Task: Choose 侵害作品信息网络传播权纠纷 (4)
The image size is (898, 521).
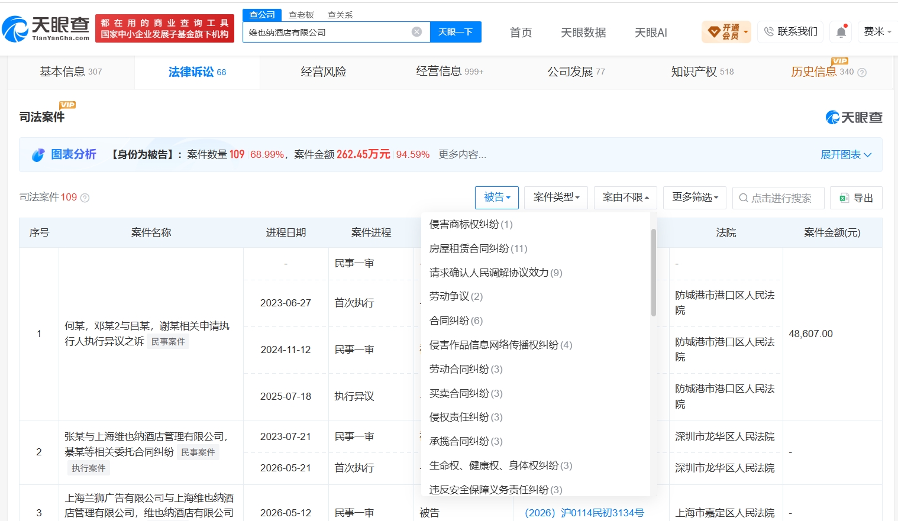Action: click(500, 345)
